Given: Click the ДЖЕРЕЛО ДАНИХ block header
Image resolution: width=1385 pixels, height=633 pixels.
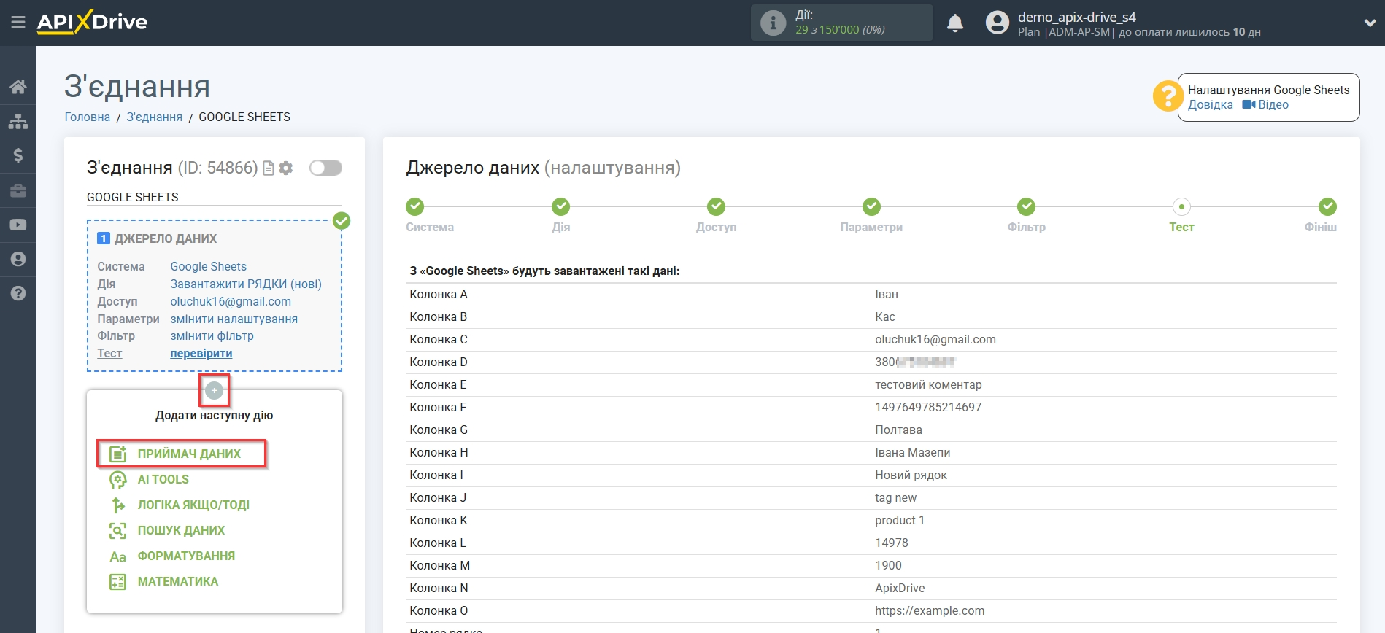Looking at the screenshot, I should 157,238.
